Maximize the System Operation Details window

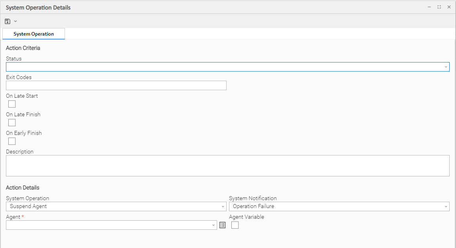click(439, 7)
